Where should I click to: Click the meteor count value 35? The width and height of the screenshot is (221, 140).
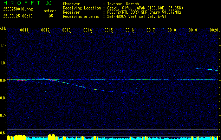51,16
